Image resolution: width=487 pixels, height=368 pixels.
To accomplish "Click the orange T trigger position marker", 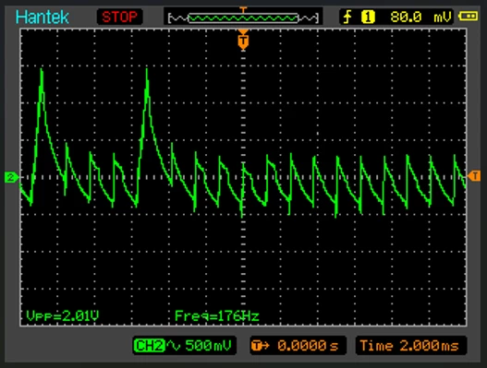I will pos(243,41).
